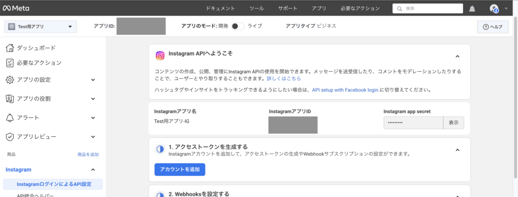Open the notifications bell icon
518x197 pixels.
pos(472,9)
